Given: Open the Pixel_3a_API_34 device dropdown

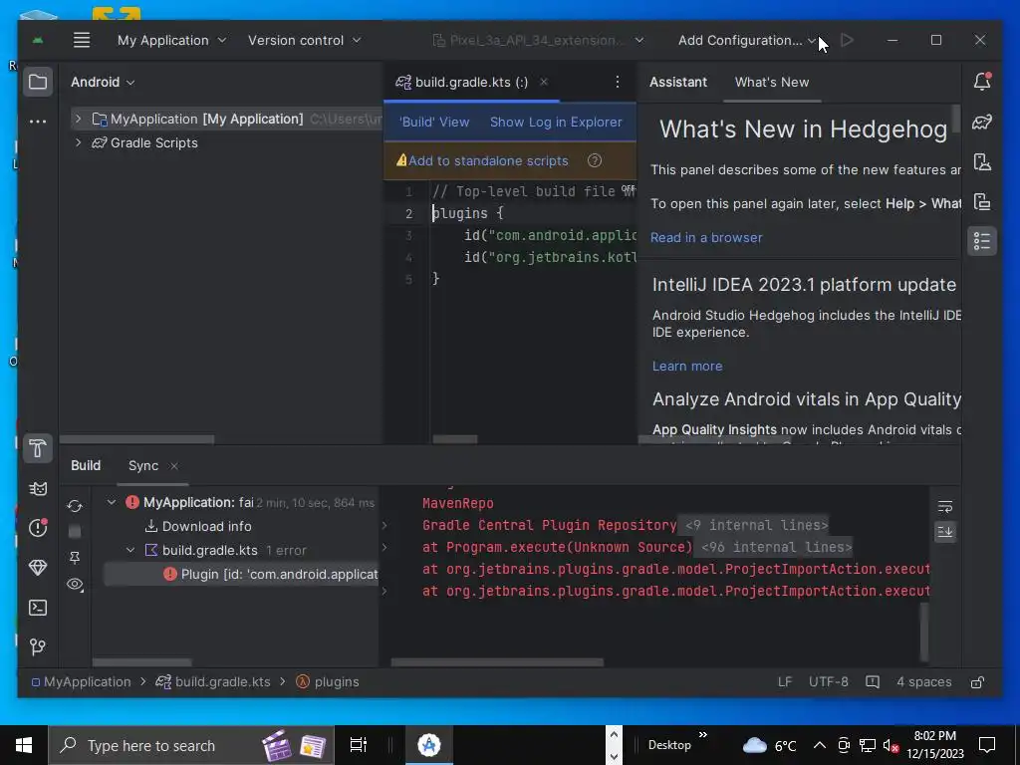Looking at the screenshot, I should (x=538, y=40).
